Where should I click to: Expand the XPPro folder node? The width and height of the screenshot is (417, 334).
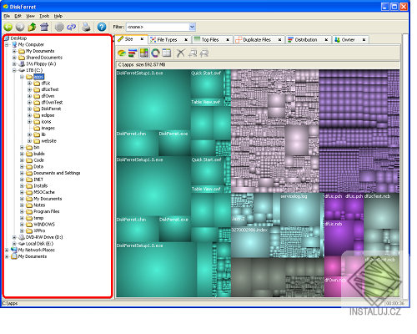[x=22, y=230]
